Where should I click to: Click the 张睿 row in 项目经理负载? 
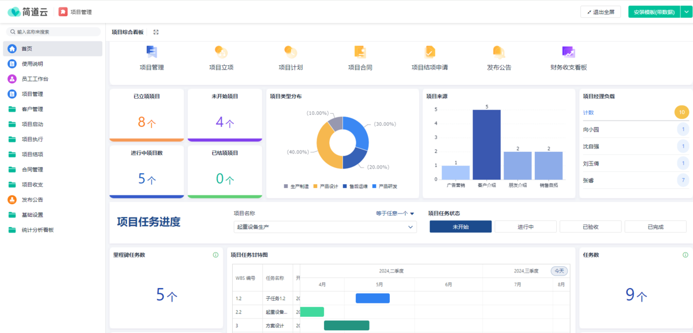coord(635,181)
